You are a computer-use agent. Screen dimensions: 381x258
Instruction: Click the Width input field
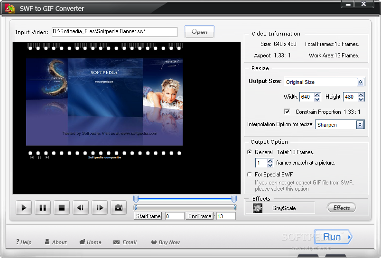(307, 97)
